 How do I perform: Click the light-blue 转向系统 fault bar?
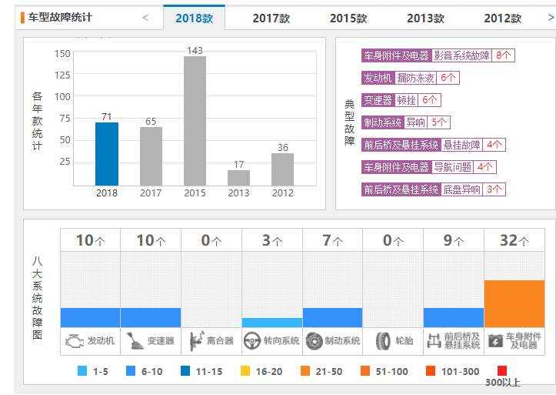click(272, 323)
